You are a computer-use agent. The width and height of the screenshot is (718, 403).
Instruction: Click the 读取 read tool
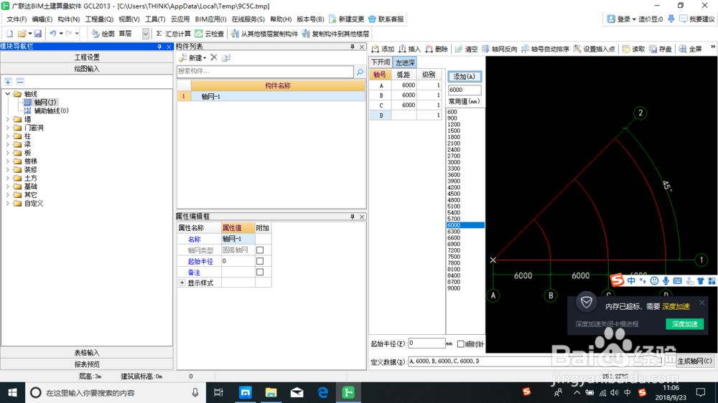634,49
